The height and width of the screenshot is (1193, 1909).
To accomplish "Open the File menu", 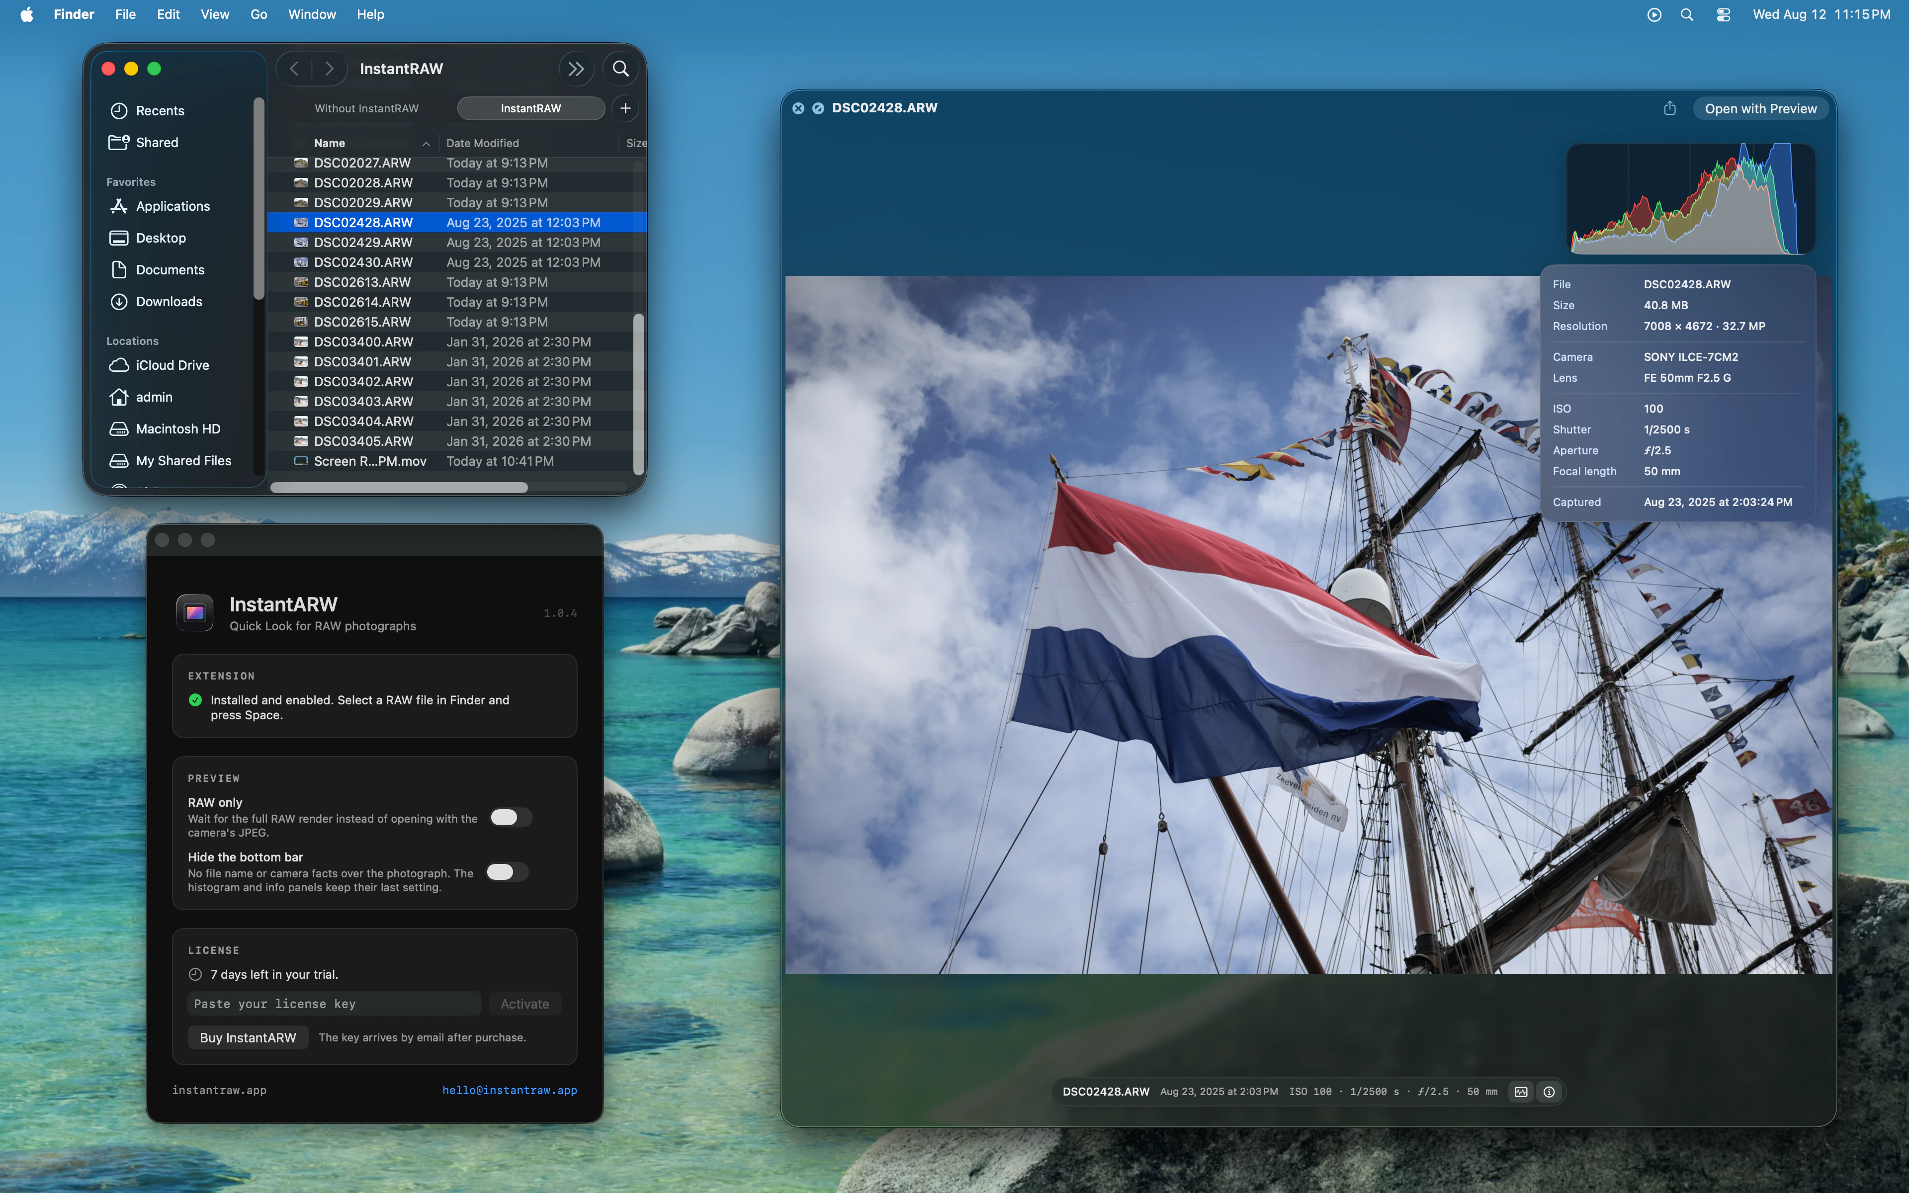I will point(125,14).
